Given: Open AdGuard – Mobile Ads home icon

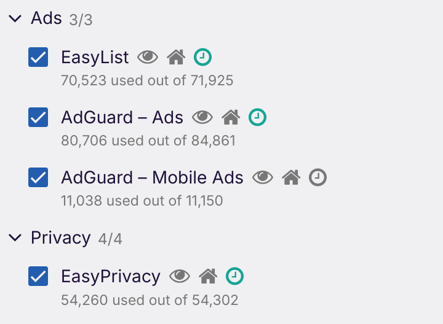Looking at the screenshot, I should [291, 177].
